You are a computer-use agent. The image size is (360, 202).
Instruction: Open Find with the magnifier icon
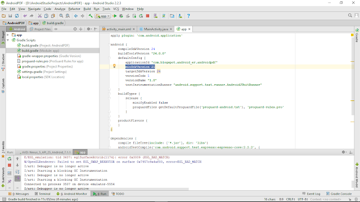click(61, 16)
